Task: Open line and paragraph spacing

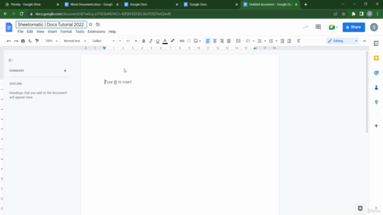Action: (x=238, y=41)
